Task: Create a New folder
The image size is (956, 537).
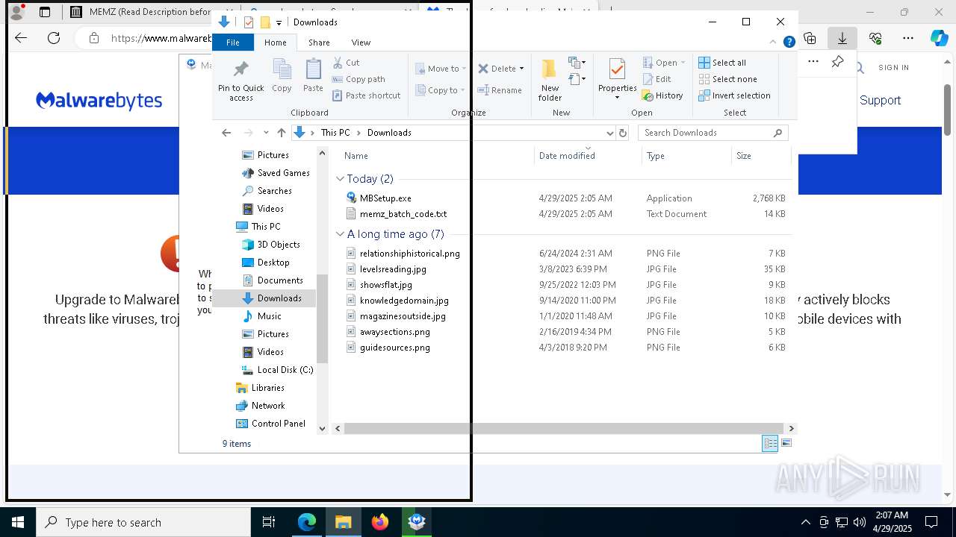Action: (550, 81)
